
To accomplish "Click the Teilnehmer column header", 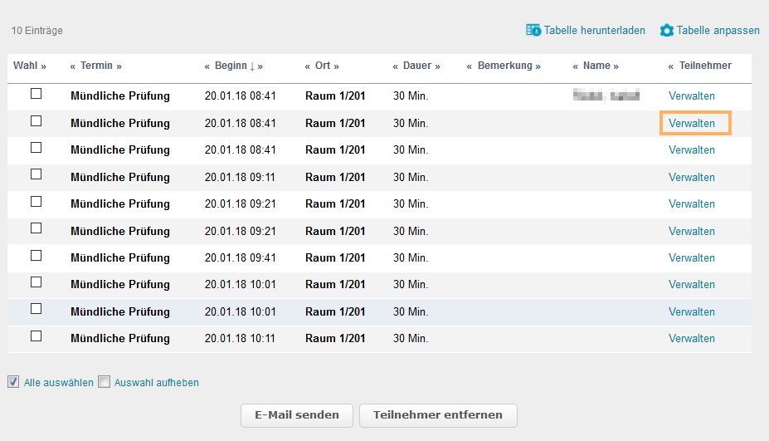I will click(x=705, y=66).
